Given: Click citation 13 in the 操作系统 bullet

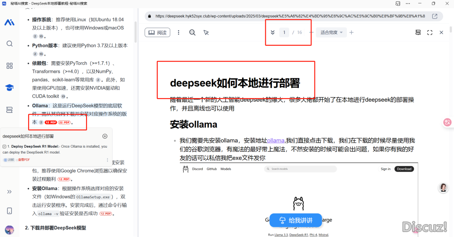Looking at the screenshot, I should 41,36.
